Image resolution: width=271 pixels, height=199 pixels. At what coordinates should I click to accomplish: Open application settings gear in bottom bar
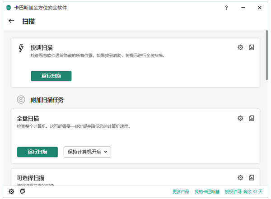pyautogui.click(x=11, y=191)
